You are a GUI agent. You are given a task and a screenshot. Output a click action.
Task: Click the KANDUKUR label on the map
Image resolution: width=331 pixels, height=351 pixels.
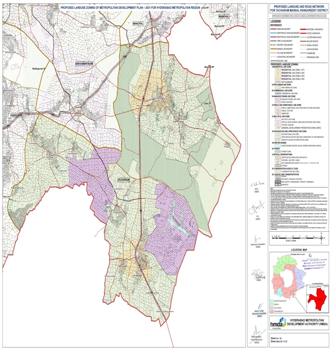tap(16, 116)
